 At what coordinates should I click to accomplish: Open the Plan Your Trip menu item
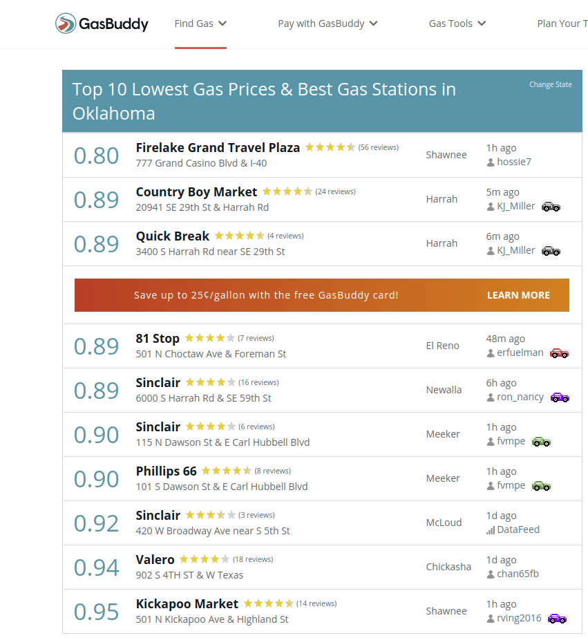(561, 24)
